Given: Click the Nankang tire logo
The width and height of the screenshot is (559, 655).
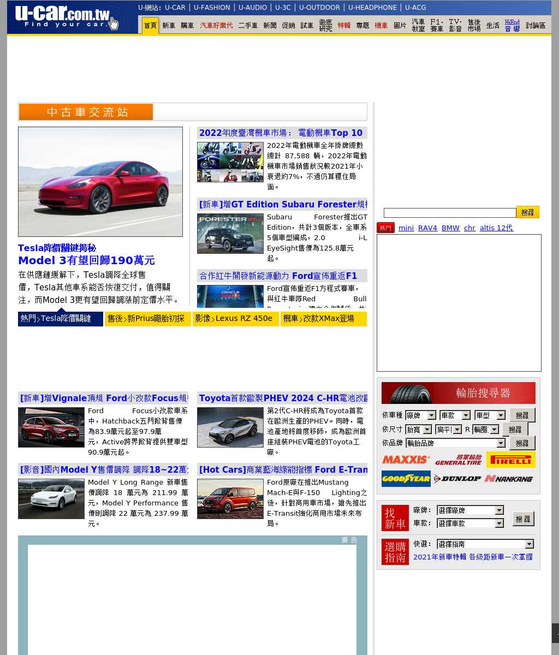Looking at the screenshot, I should tap(509, 479).
